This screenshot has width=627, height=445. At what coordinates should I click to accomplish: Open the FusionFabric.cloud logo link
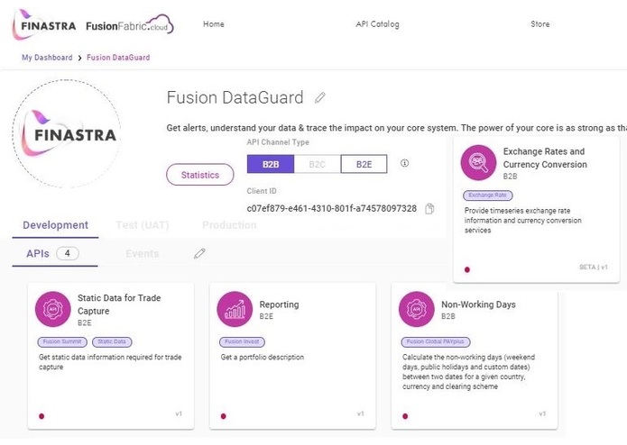tap(130, 24)
